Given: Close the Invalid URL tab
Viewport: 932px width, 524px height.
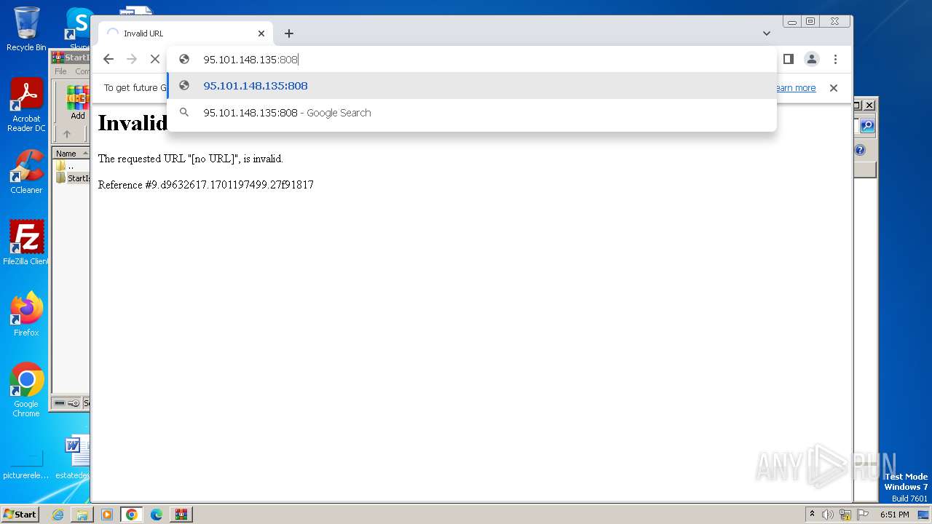Looking at the screenshot, I should point(261,33).
